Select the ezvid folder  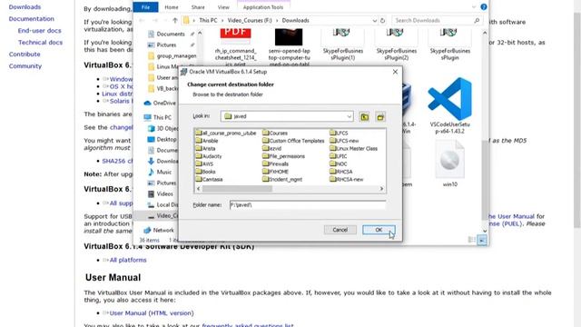point(272,149)
